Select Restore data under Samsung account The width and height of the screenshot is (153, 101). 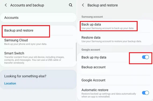(x=115, y=39)
